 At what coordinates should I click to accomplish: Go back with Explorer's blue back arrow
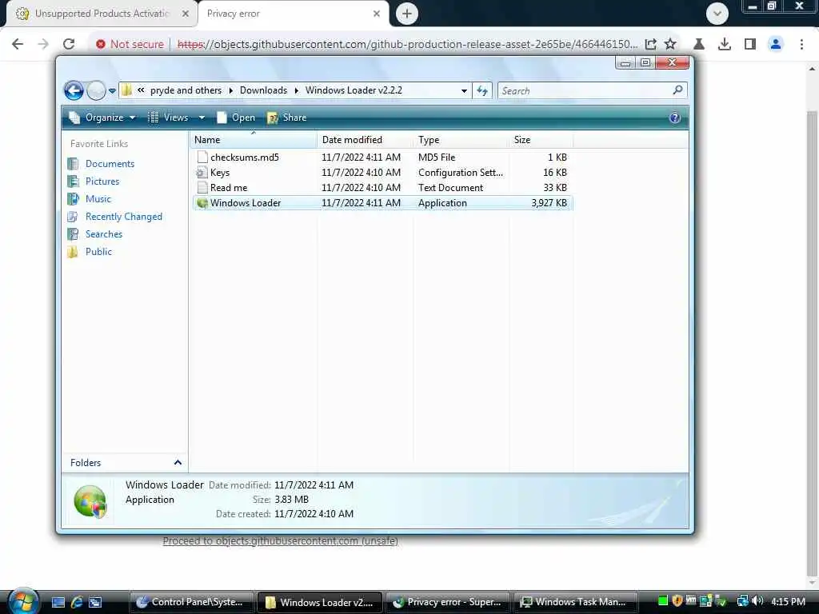point(74,91)
